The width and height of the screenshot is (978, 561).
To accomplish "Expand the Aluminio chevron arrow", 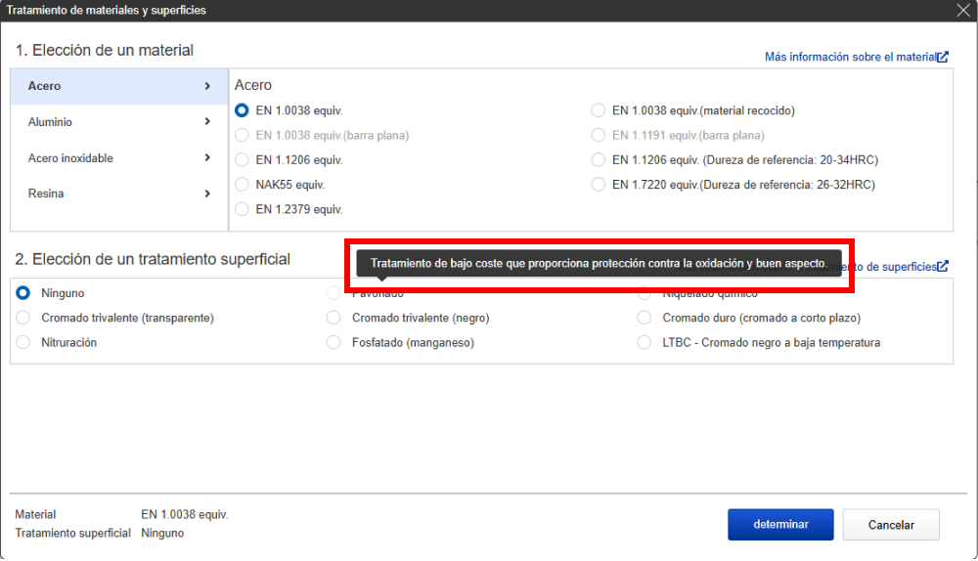I will (207, 122).
